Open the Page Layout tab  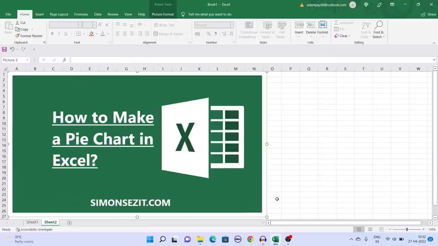[59, 14]
